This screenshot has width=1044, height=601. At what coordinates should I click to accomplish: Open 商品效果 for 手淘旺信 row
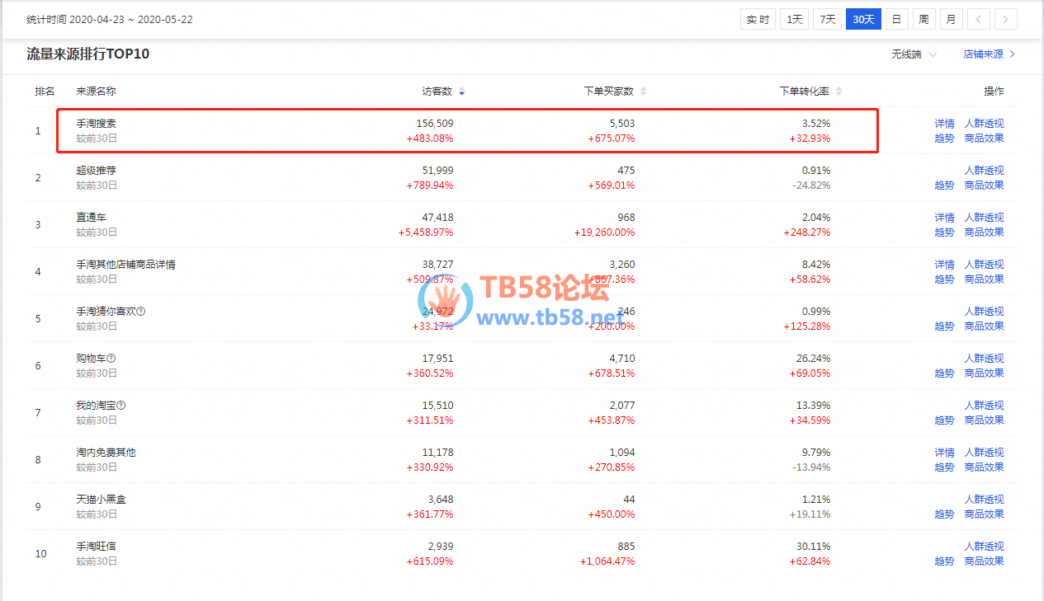(984, 561)
